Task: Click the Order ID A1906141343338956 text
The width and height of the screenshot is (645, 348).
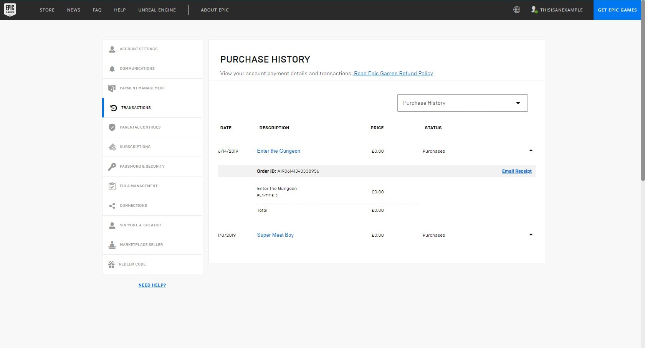Action: [x=288, y=171]
